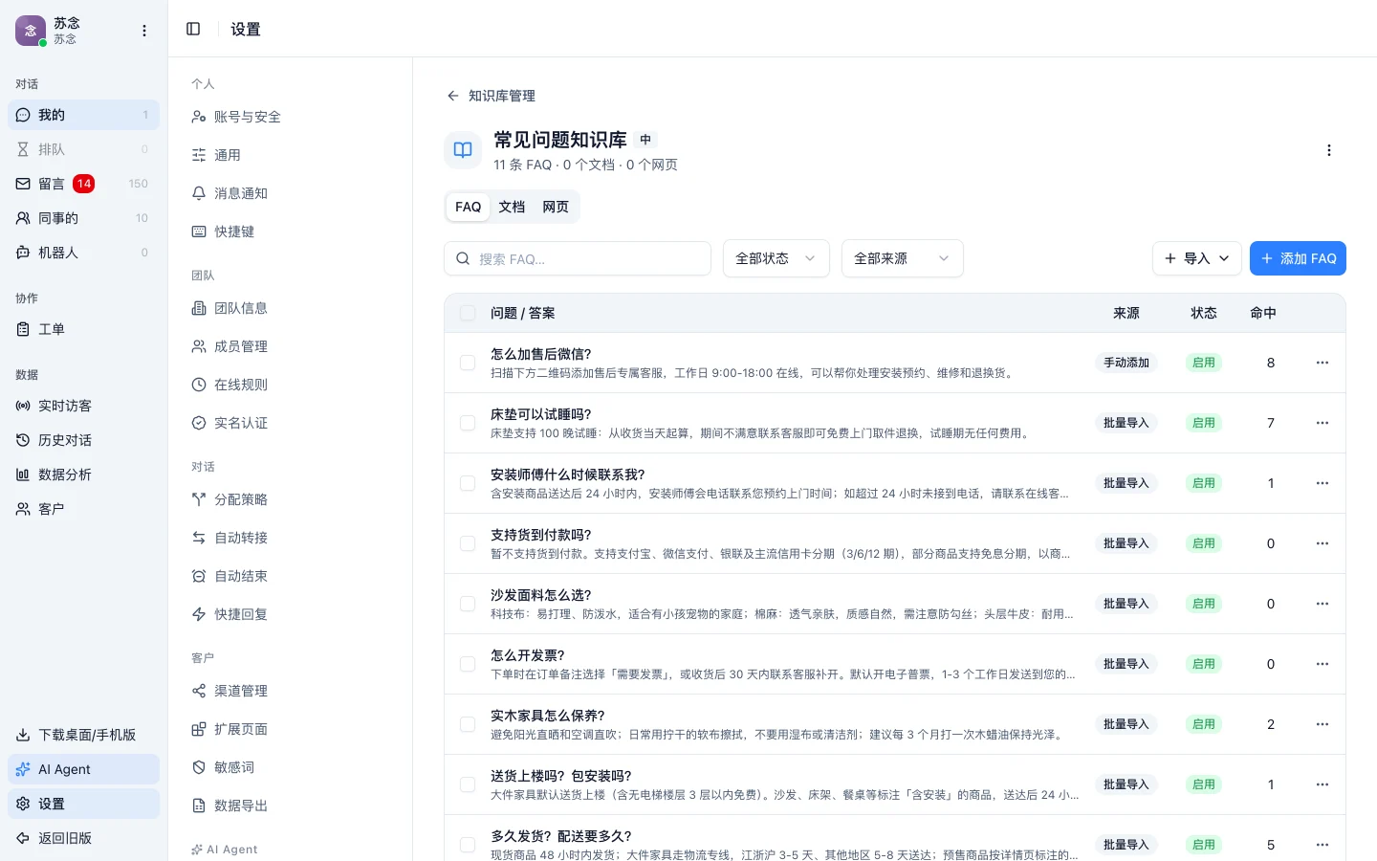This screenshot has height=861, width=1377.
Task: Open 数据分析 in sidebar
Action: pos(84,475)
